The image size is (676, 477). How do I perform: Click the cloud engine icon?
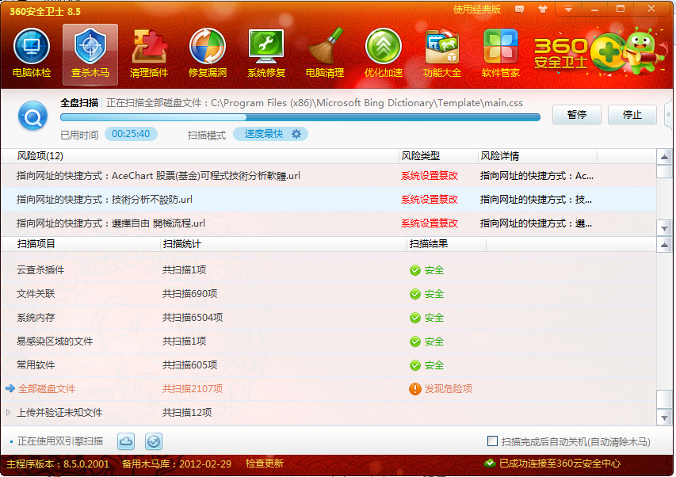pos(126,441)
